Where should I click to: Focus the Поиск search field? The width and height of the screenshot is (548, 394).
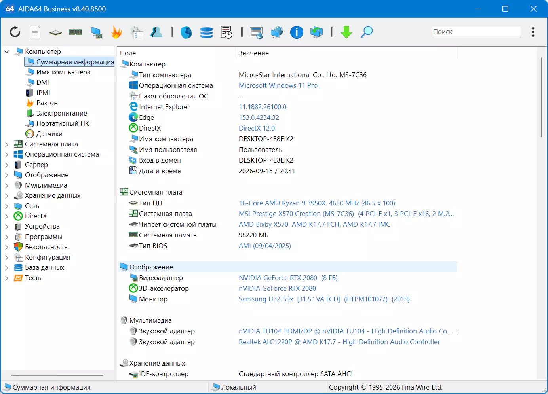click(476, 32)
